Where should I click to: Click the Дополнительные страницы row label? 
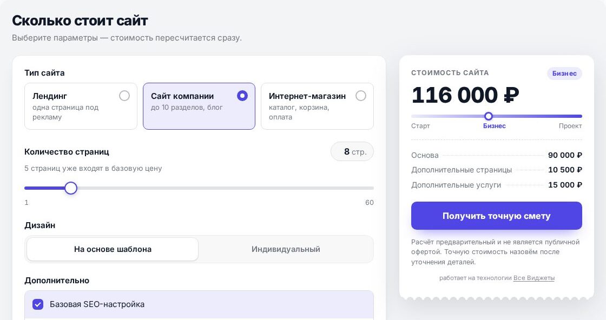(x=462, y=170)
